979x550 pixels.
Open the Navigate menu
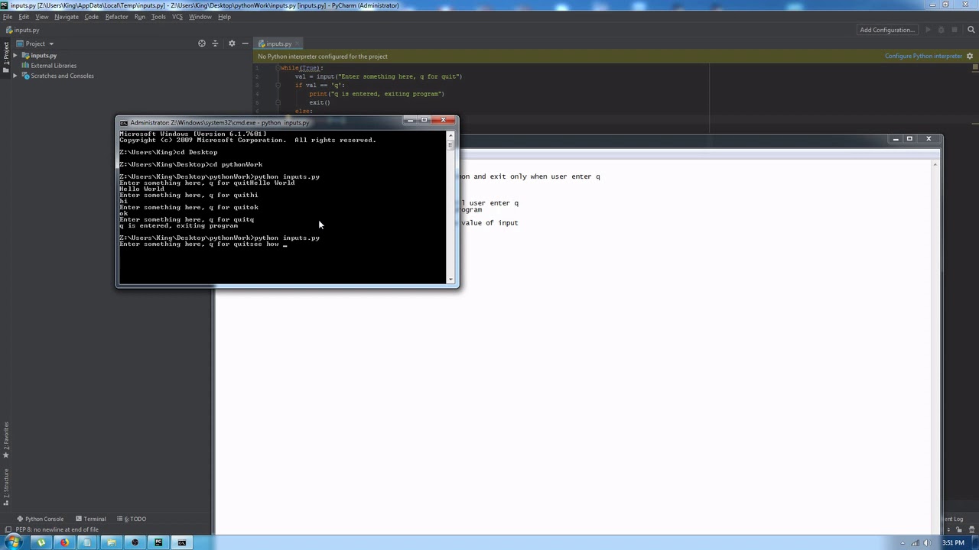67,17
